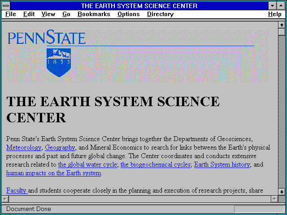
Task: Click the horizontal scrollbar right arrow
Action: pyautogui.click(x=274, y=199)
